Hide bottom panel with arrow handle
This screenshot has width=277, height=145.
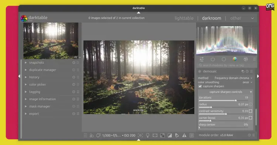click(x=138, y=140)
